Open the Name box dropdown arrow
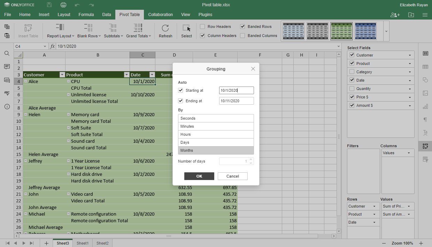Screen dimensions: 432x247 click(45, 46)
